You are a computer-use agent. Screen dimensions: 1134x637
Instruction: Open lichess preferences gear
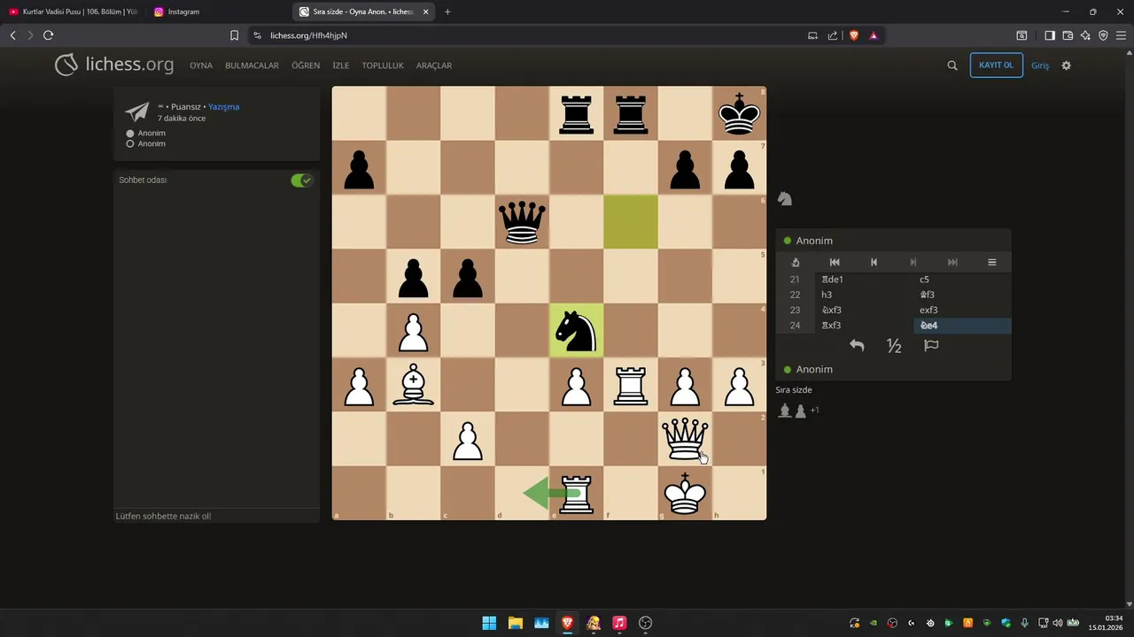[1067, 65]
